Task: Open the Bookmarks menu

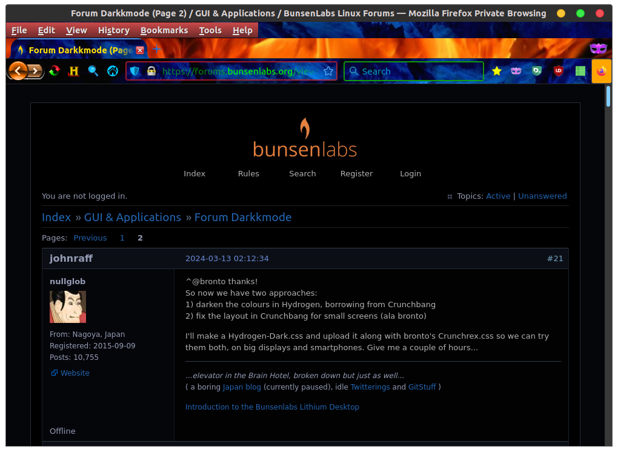Action: click(x=164, y=30)
